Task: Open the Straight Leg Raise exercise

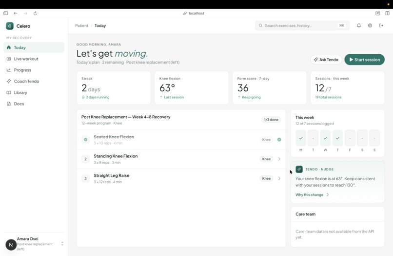Action: [181, 178]
